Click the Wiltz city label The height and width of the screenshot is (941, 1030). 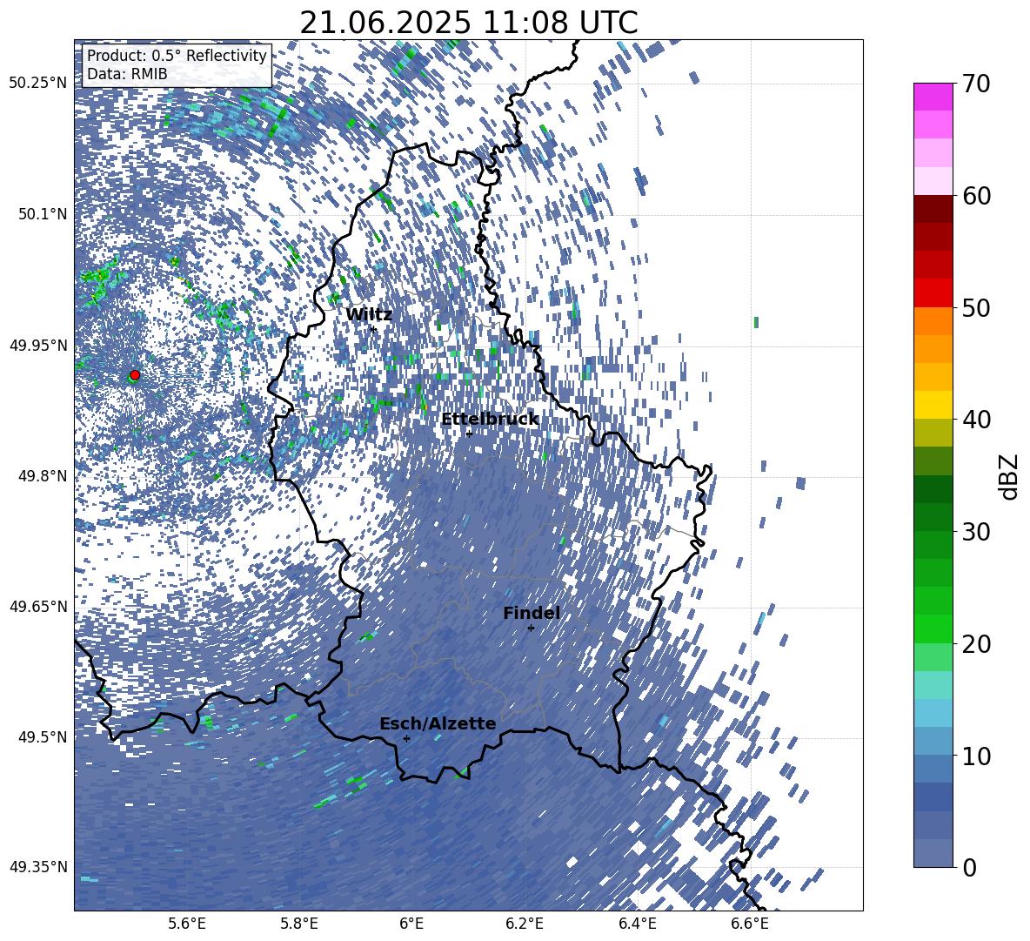(369, 314)
